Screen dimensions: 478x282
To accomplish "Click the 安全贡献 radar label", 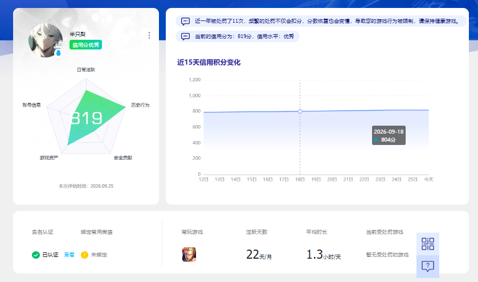I will tap(123, 157).
